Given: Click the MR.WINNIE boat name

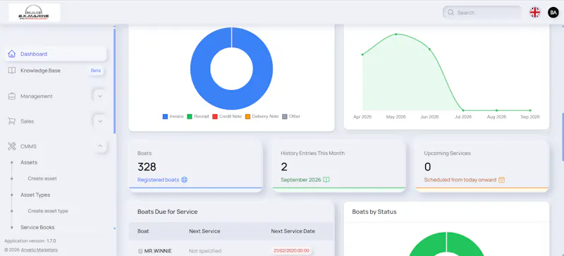Looking at the screenshot, I should tap(158, 251).
